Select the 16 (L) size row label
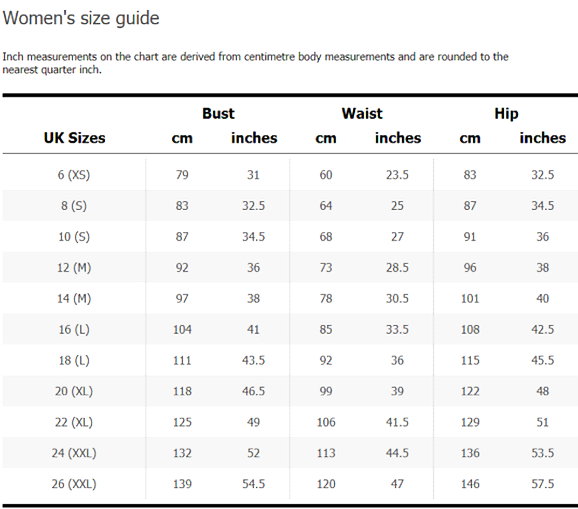The width and height of the screenshot is (578, 509). (74, 329)
